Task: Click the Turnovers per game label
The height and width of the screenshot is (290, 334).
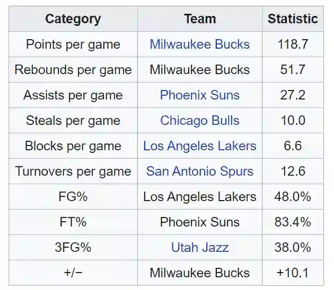Action: pos(73,171)
